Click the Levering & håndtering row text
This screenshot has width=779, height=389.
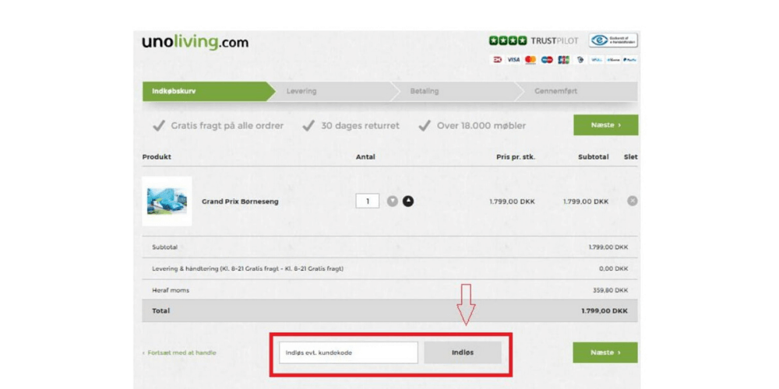248,268
